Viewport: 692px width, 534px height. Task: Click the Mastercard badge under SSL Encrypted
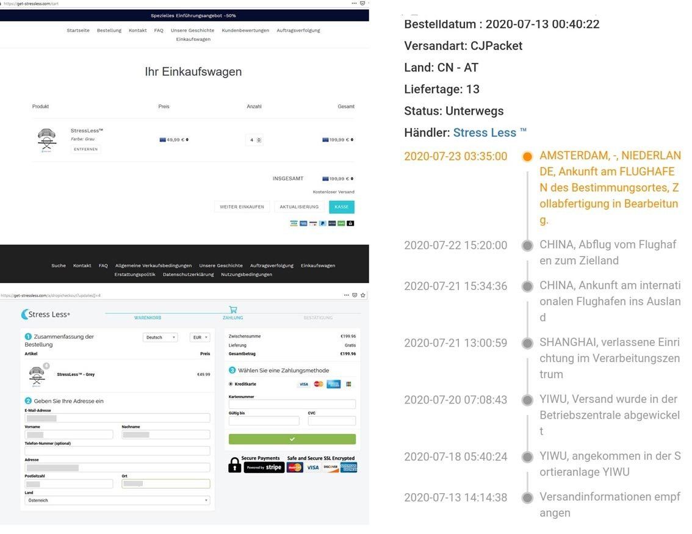(295, 467)
